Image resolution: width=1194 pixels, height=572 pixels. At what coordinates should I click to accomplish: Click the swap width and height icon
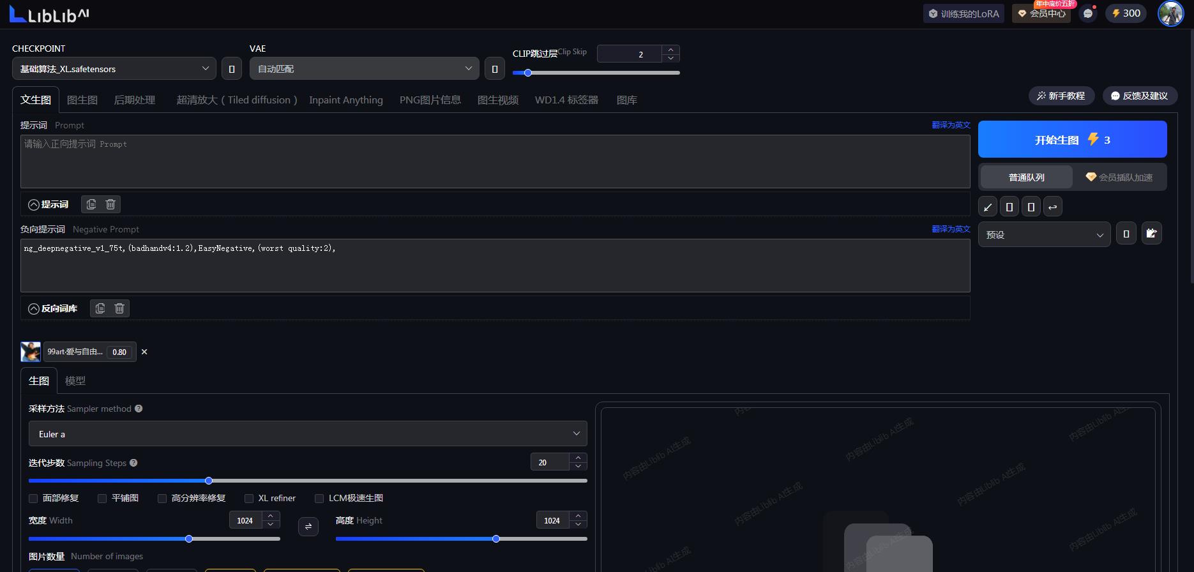click(x=308, y=527)
